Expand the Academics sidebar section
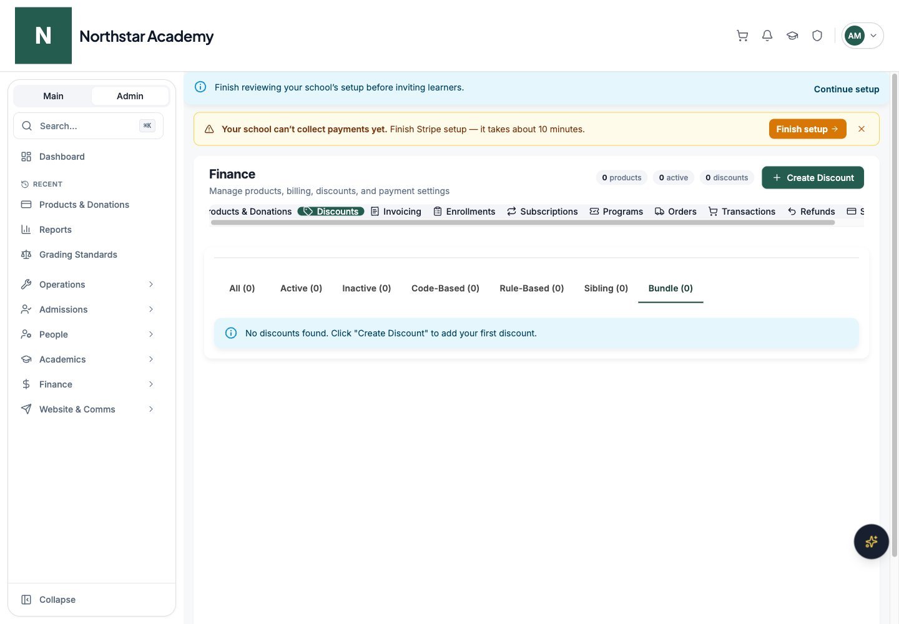 coord(88,359)
